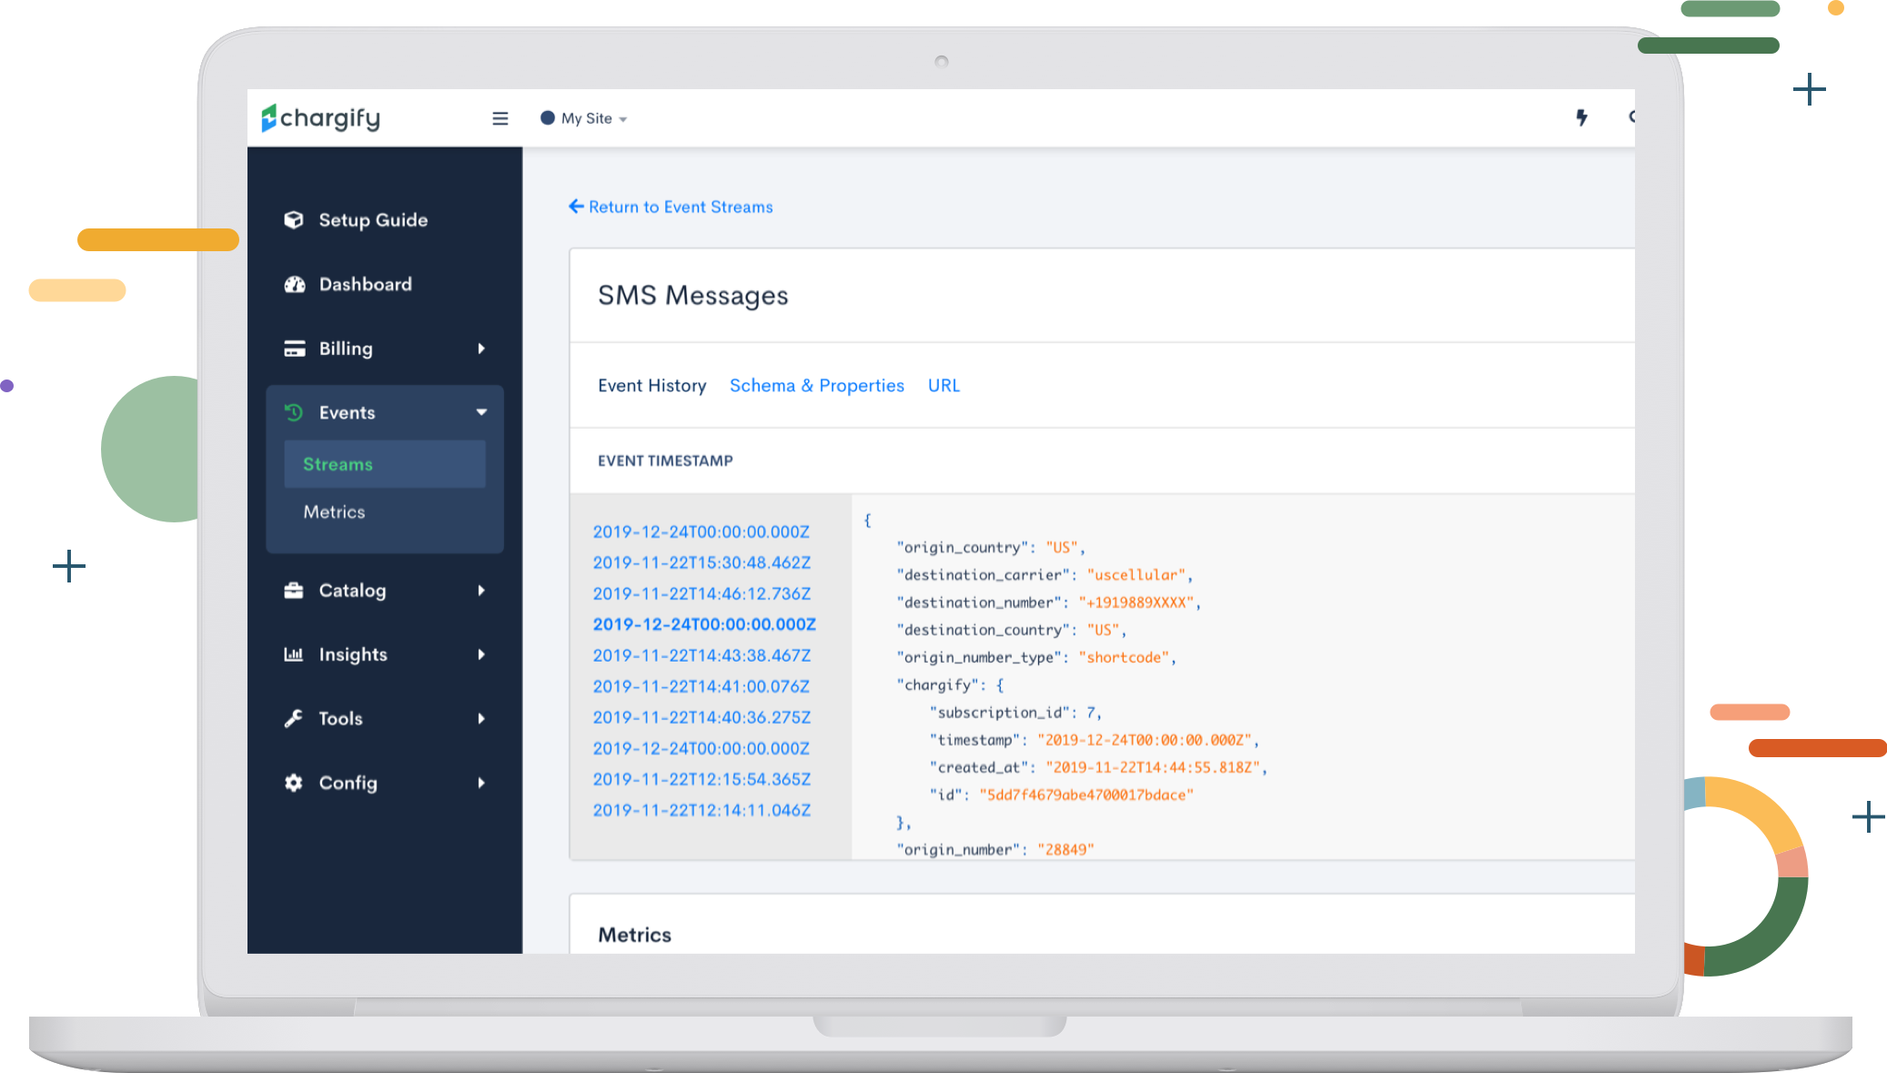The image size is (1887, 1073).
Task: Open event 2019-11-22T12:14:11.046Z
Action: pos(701,810)
